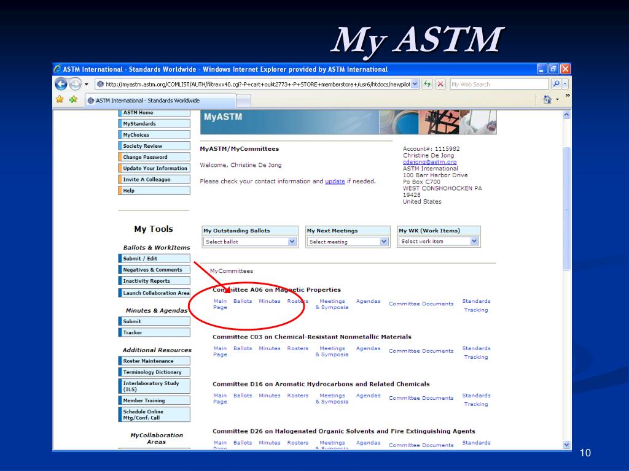Open the Select work item dropdown
The width and height of the screenshot is (629, 471).
click(439, 241)
